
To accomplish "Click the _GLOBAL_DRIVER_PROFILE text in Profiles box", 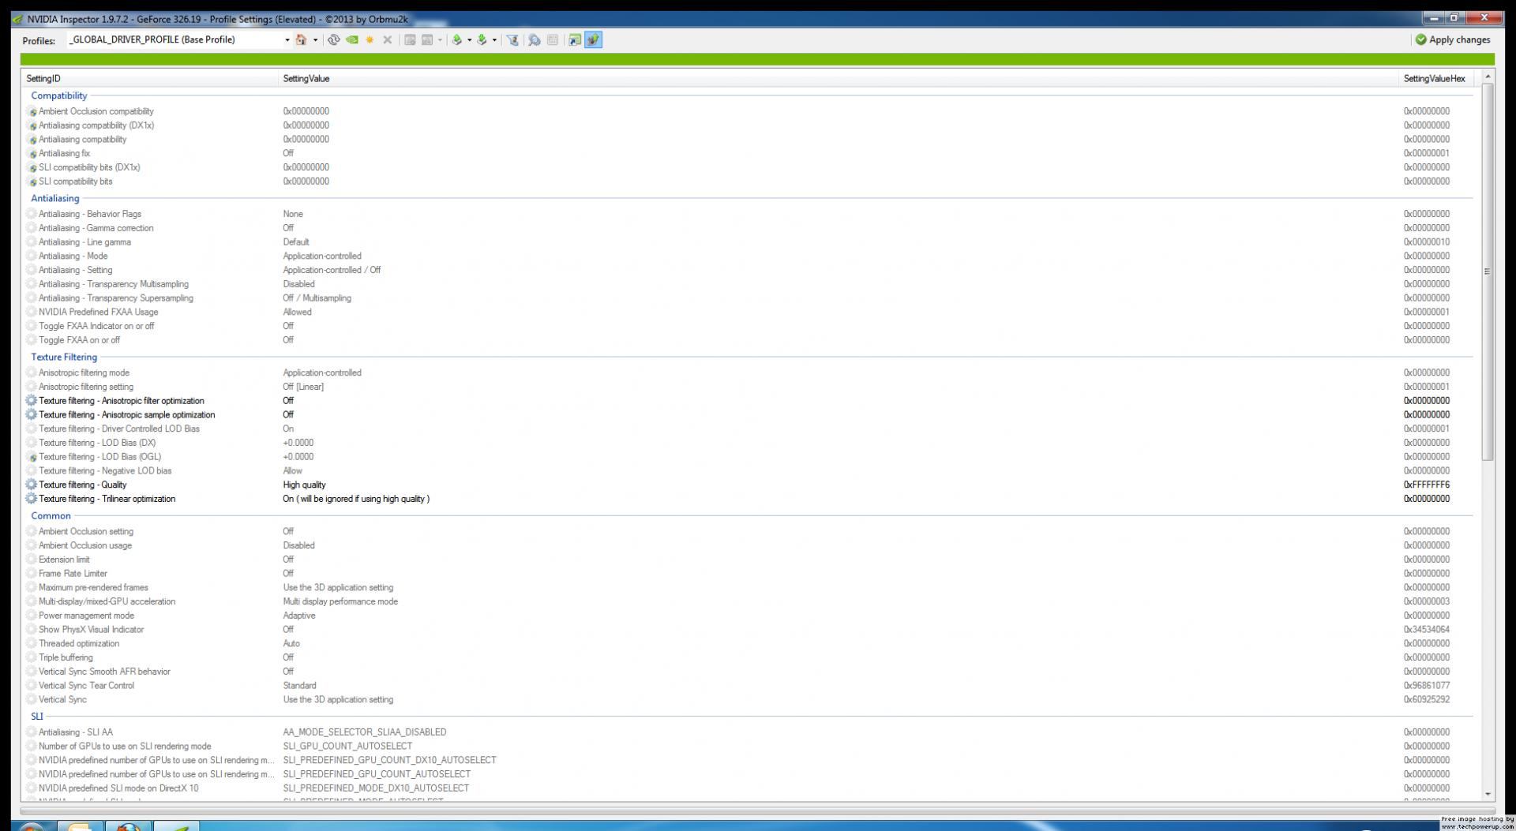I will tap(152, 39).
